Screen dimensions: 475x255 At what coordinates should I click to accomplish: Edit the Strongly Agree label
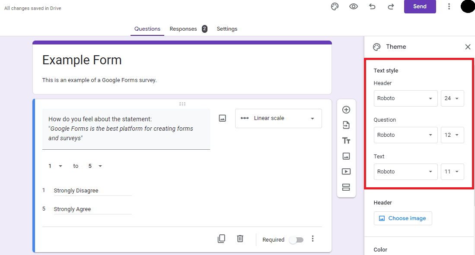(92, 209)
